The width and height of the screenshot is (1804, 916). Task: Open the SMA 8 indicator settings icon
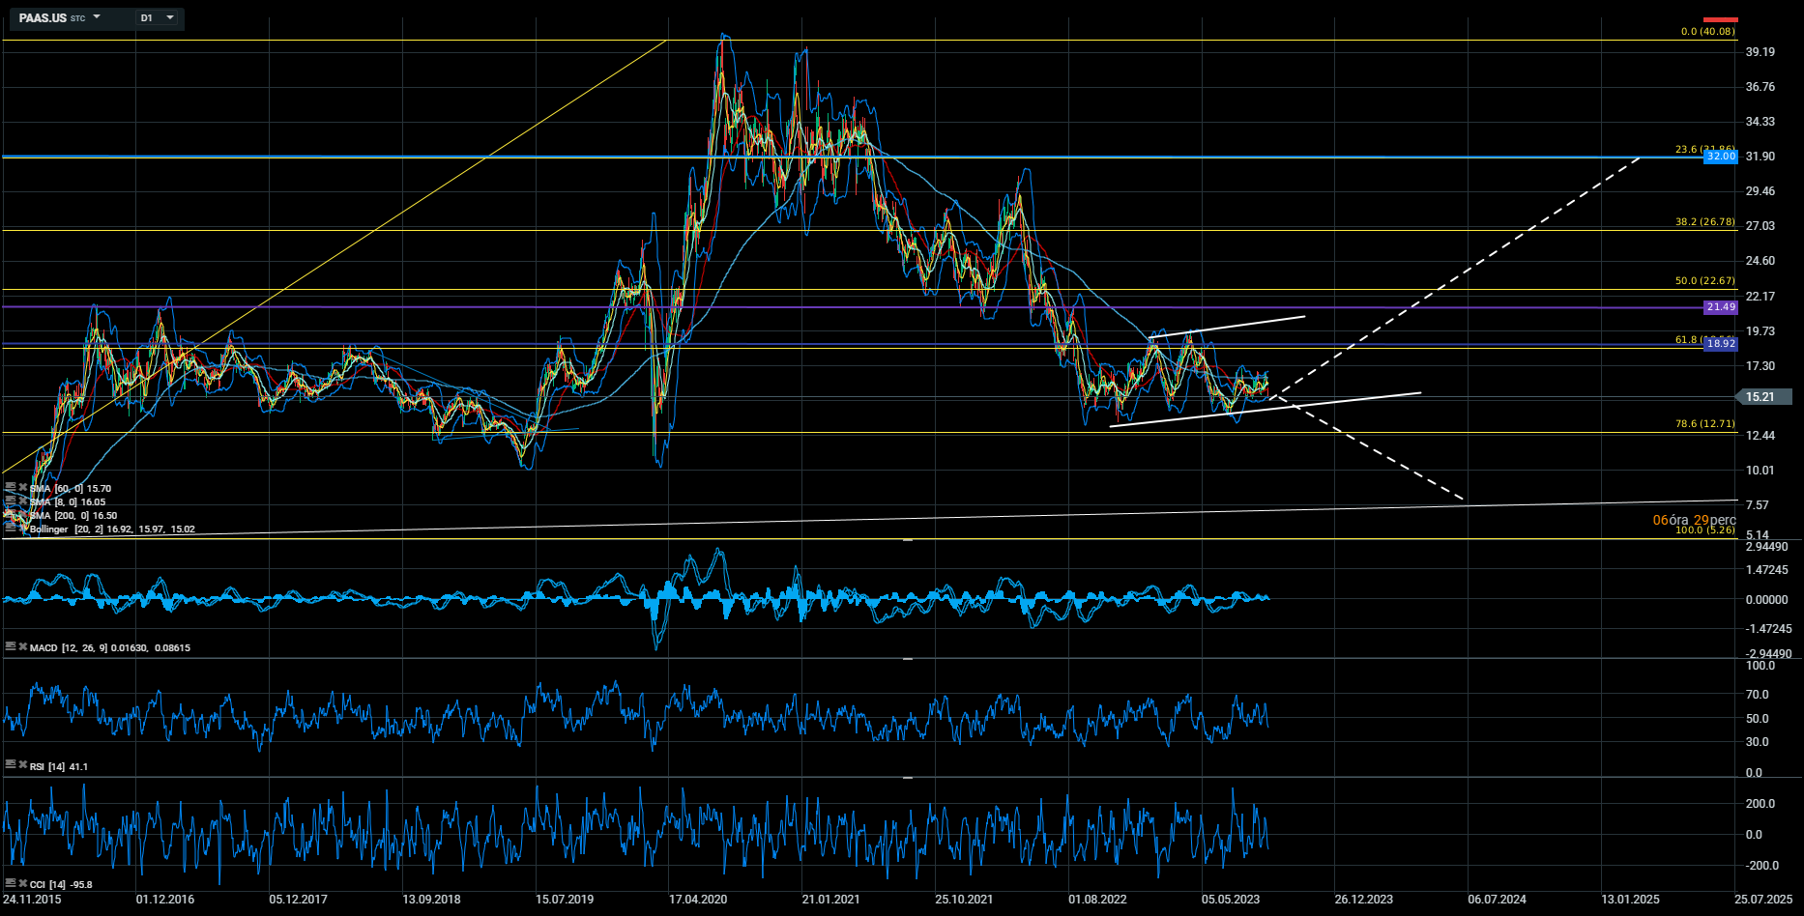pos(11,501)
